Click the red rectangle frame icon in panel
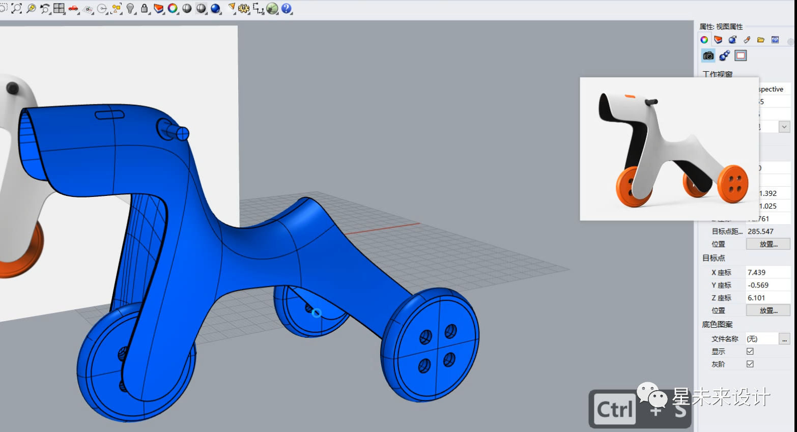Screen dimensions: 797x432 click(741, 55)
